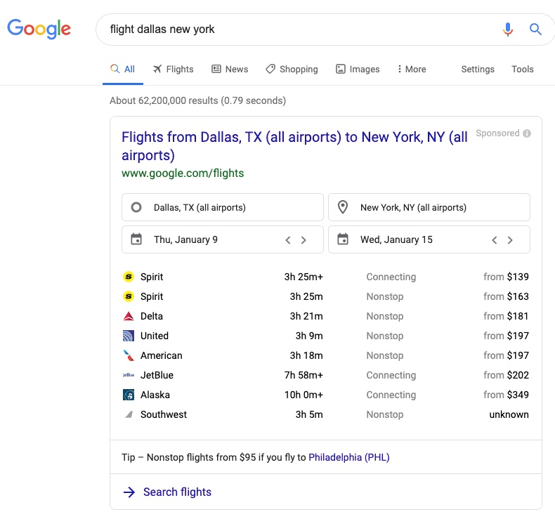Switch to the News tab

(230, 69)
